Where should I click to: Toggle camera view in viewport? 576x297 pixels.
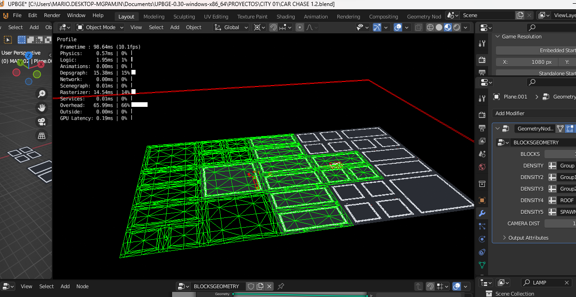42,122
